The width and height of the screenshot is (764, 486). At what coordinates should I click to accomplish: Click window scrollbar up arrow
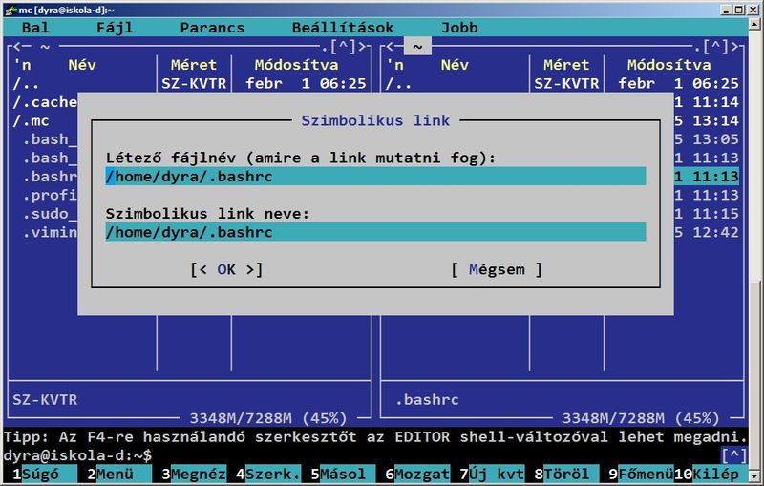pyautogui.click(x=754, y=24)
